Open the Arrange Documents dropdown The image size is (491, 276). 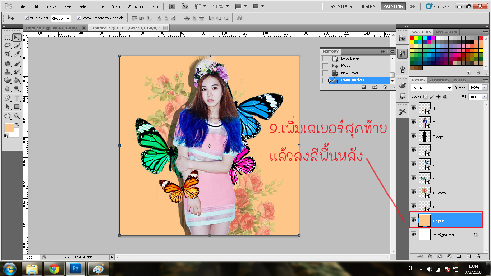241,6
